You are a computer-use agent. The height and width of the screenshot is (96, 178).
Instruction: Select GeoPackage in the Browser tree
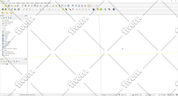pos(7,32)
